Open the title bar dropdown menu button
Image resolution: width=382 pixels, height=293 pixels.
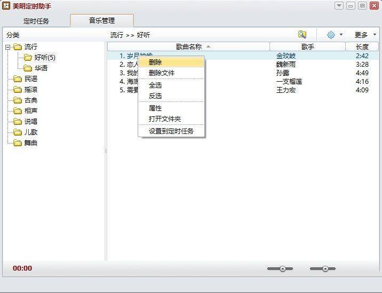339,5
